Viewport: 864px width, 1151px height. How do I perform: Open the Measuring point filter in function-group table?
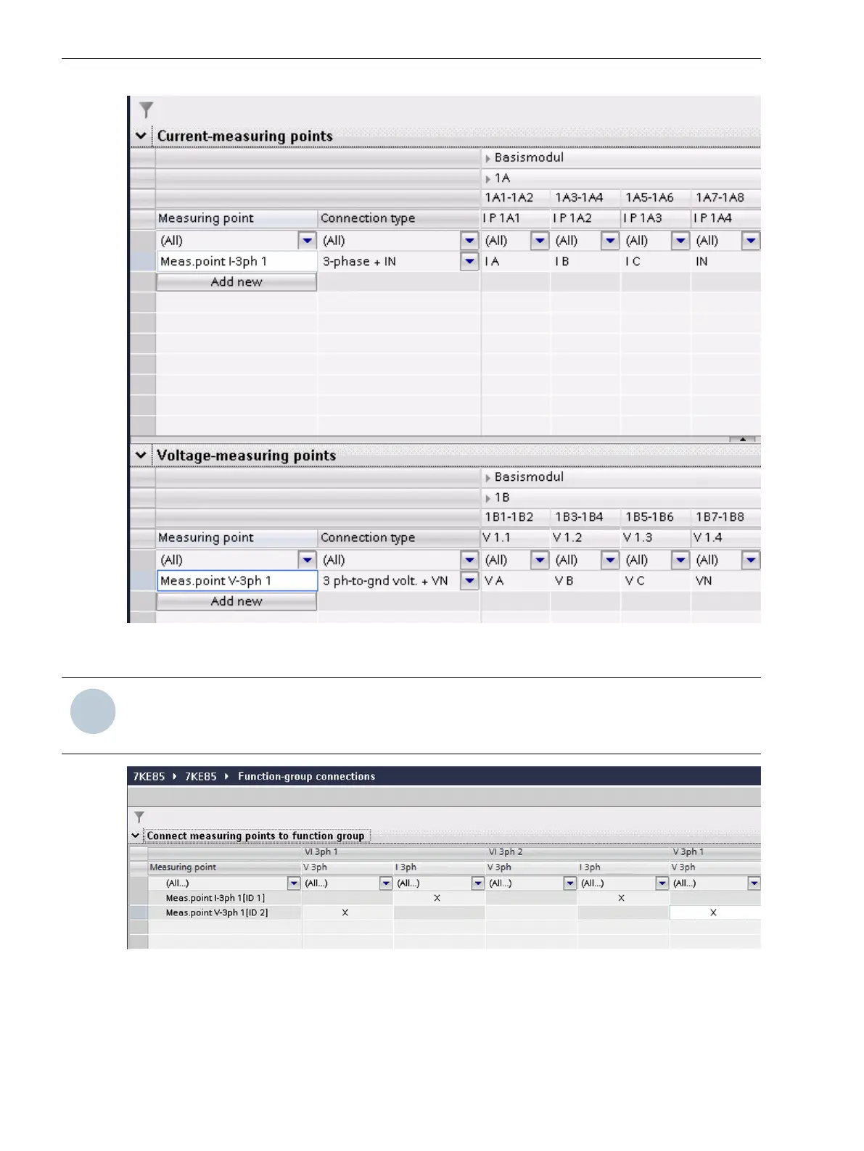point(294,883)
